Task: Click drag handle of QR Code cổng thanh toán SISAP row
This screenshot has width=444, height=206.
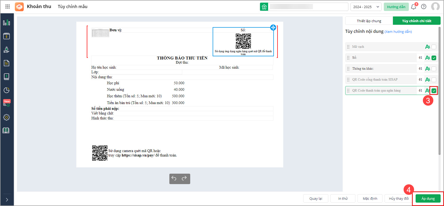Action: pyautogui.click(x=348, y=80)
